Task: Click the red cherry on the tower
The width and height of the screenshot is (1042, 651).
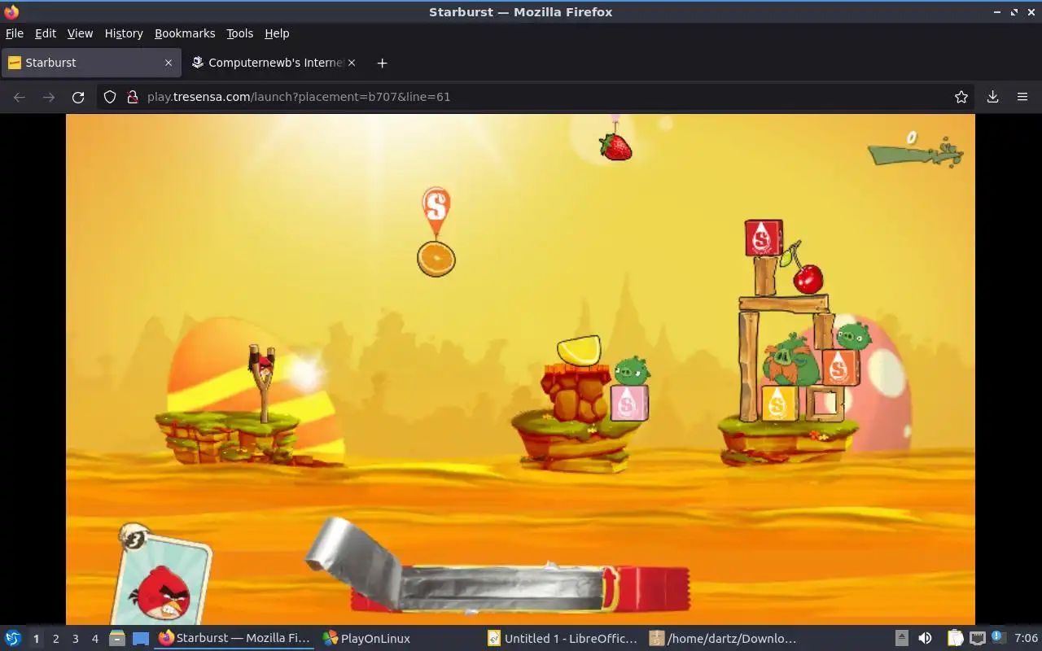Action: (808, 278)
